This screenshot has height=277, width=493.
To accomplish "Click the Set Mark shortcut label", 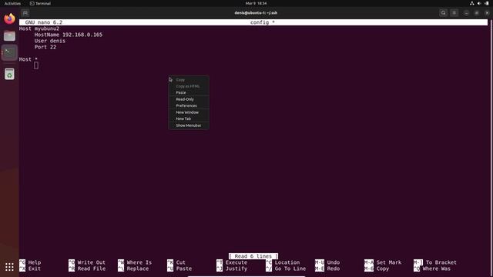I will point(389,262).
